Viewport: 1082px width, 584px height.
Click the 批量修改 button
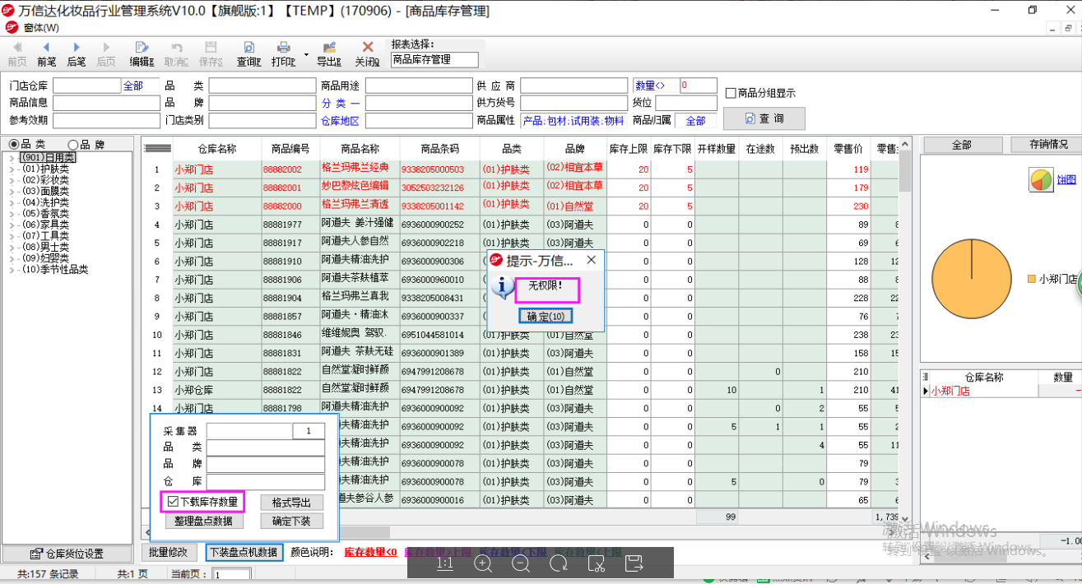click(170, 552)
